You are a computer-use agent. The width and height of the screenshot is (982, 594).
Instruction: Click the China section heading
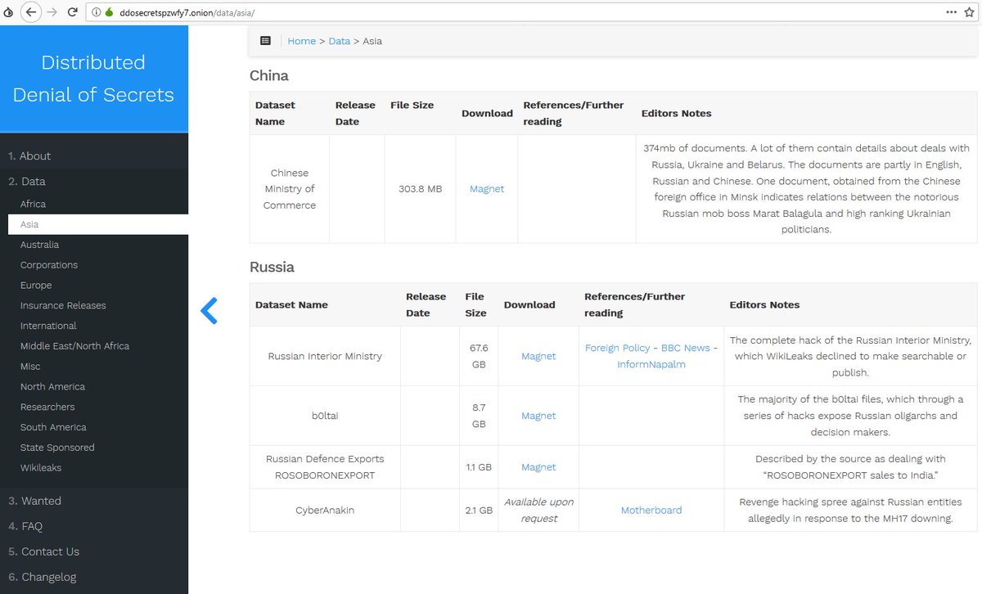tap(269, 75)
